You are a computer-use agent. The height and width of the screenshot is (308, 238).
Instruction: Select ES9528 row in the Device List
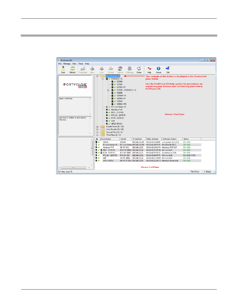click(x=148, y=142)
